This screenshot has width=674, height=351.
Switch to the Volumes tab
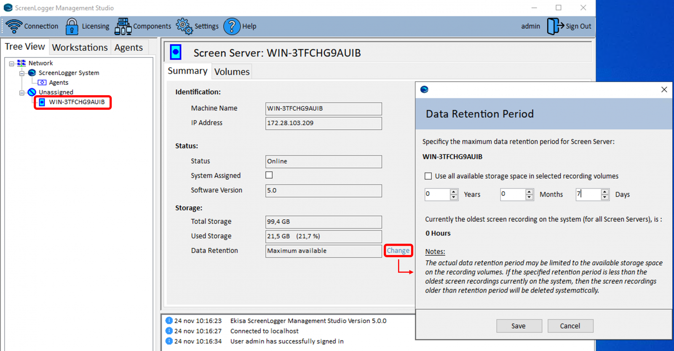point(232,72)
